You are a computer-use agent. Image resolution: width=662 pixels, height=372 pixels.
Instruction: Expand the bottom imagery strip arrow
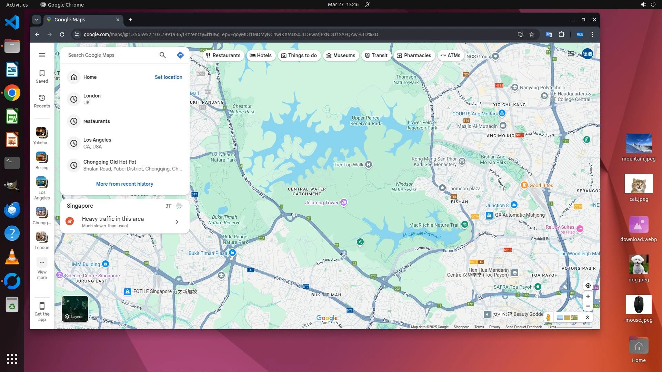[587, 317]
